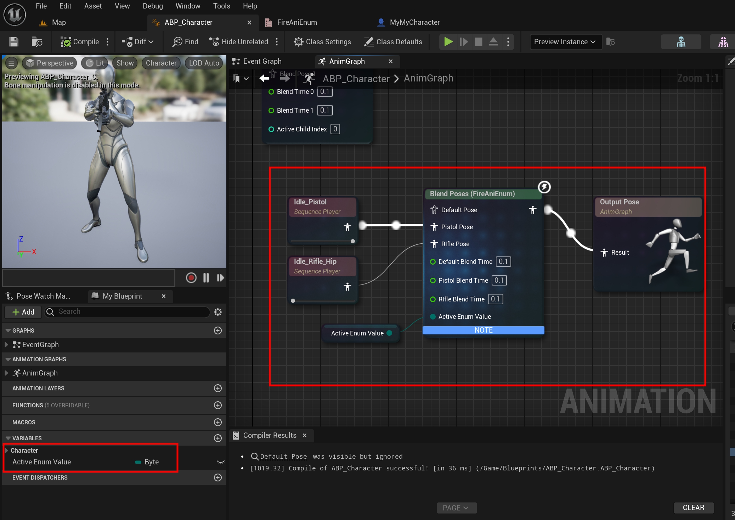735x520 pixels.
Task: Open Hide Unrelated options three-dot menu
Action: (x=277, y=42)
